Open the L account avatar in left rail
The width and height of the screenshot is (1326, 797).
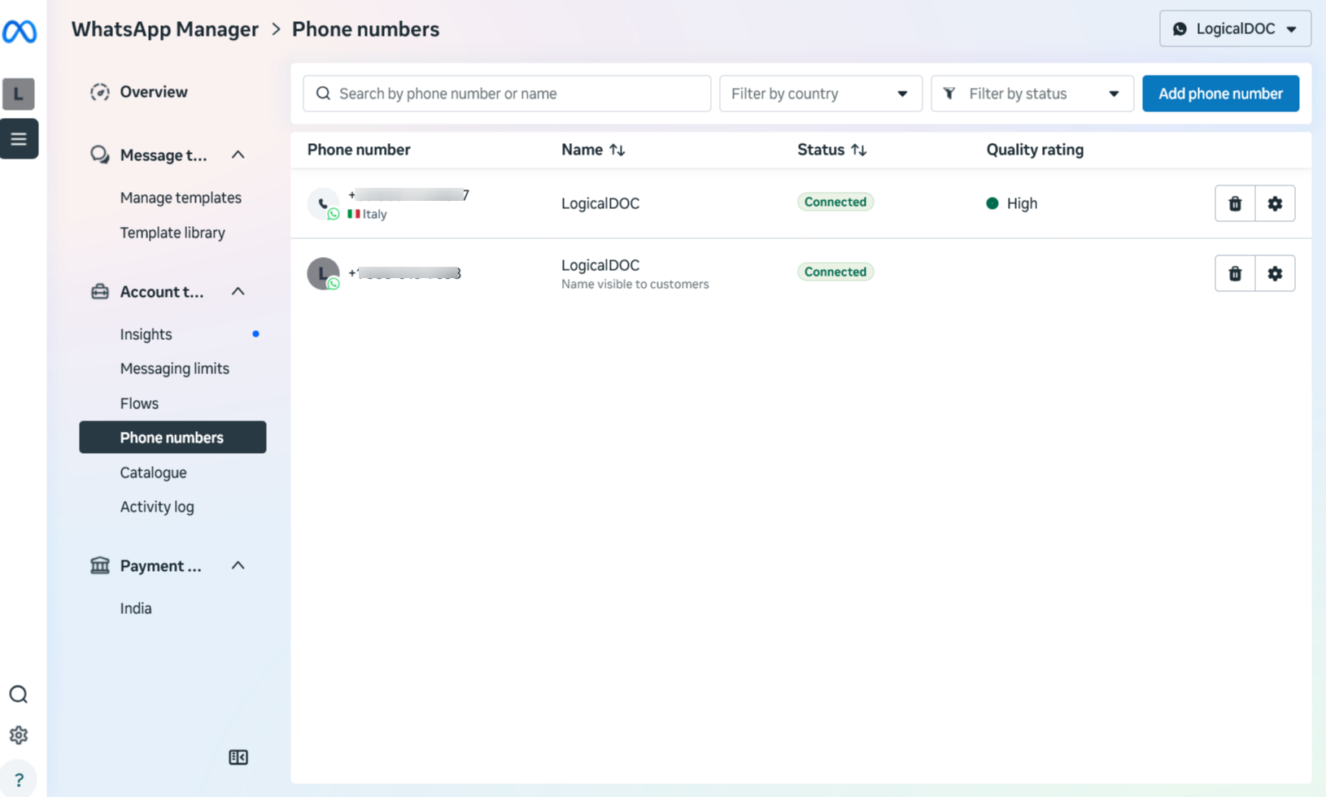click(19, 94)
